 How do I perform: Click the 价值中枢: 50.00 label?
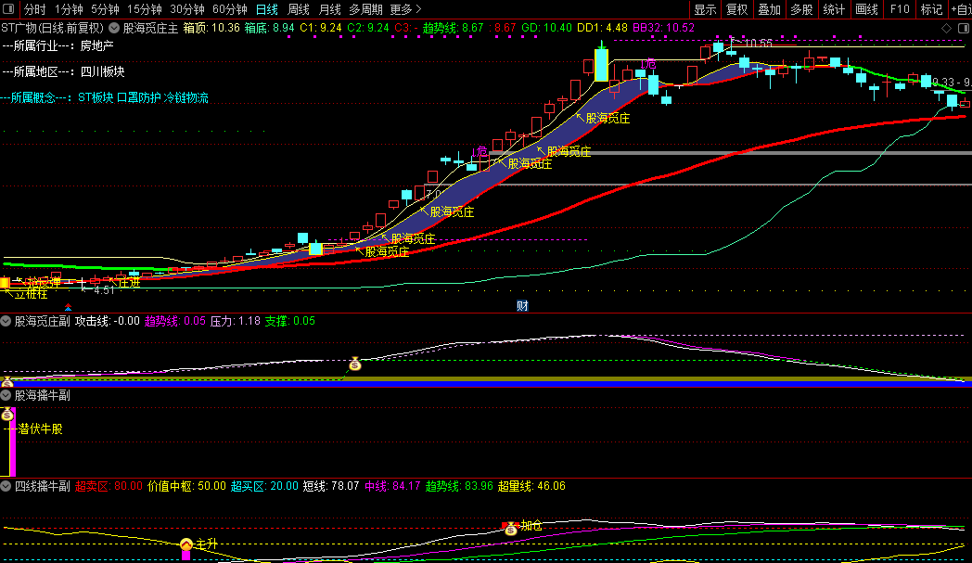coord(186,486)
